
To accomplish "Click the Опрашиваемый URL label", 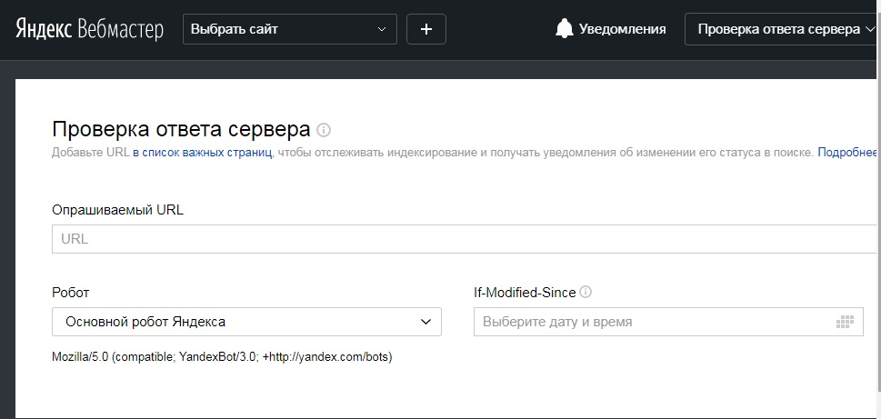I will tap(117, 210).
